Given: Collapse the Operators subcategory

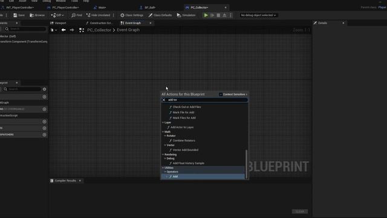Looking at the screenshot, I should click(165, 172).
